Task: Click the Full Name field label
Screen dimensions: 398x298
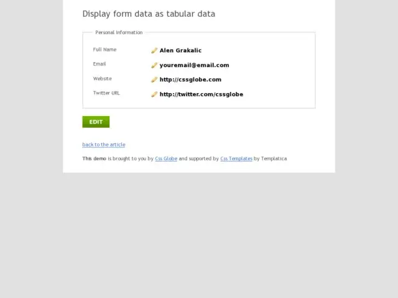Action: (x=104, y=50)
